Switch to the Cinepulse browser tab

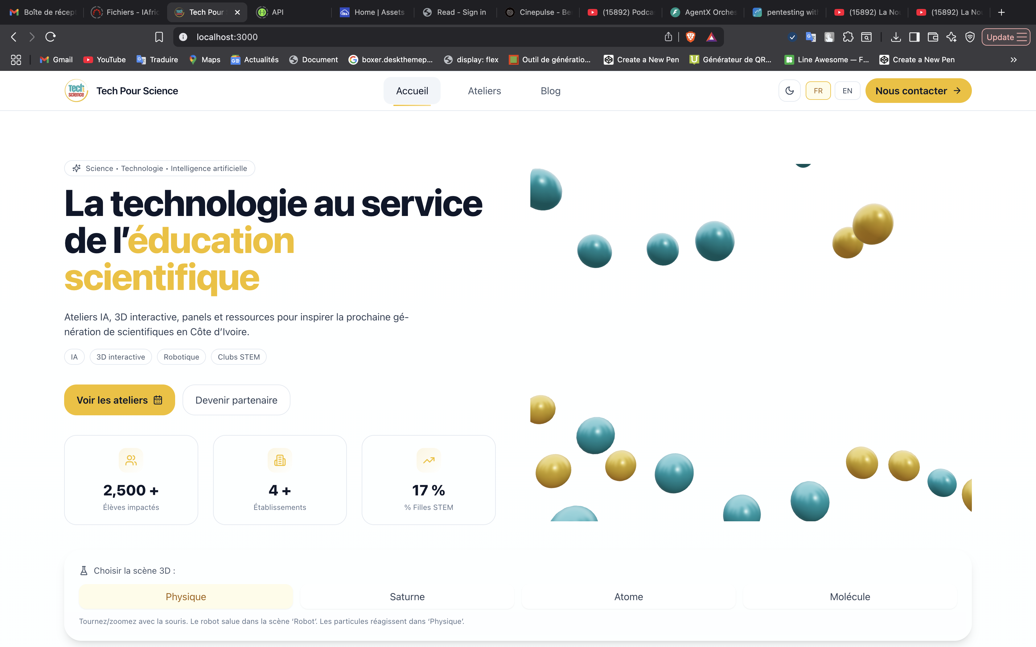pos(539,12)
